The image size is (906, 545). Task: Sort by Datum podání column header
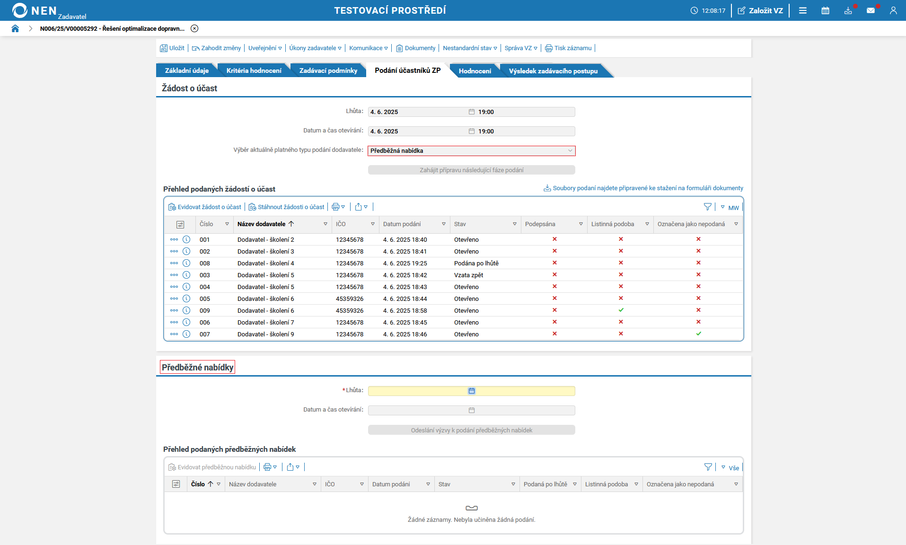402,224
